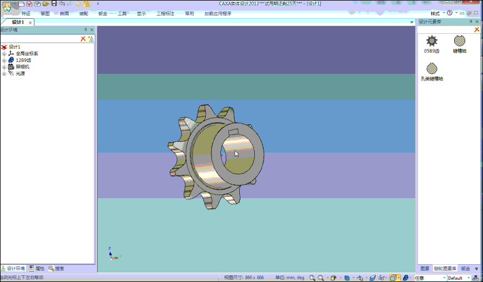Image resolution: width=483 pixels, height=282 pixels.
Task: Open the Default configuration dropdown
Action: [x=459, y=278]
